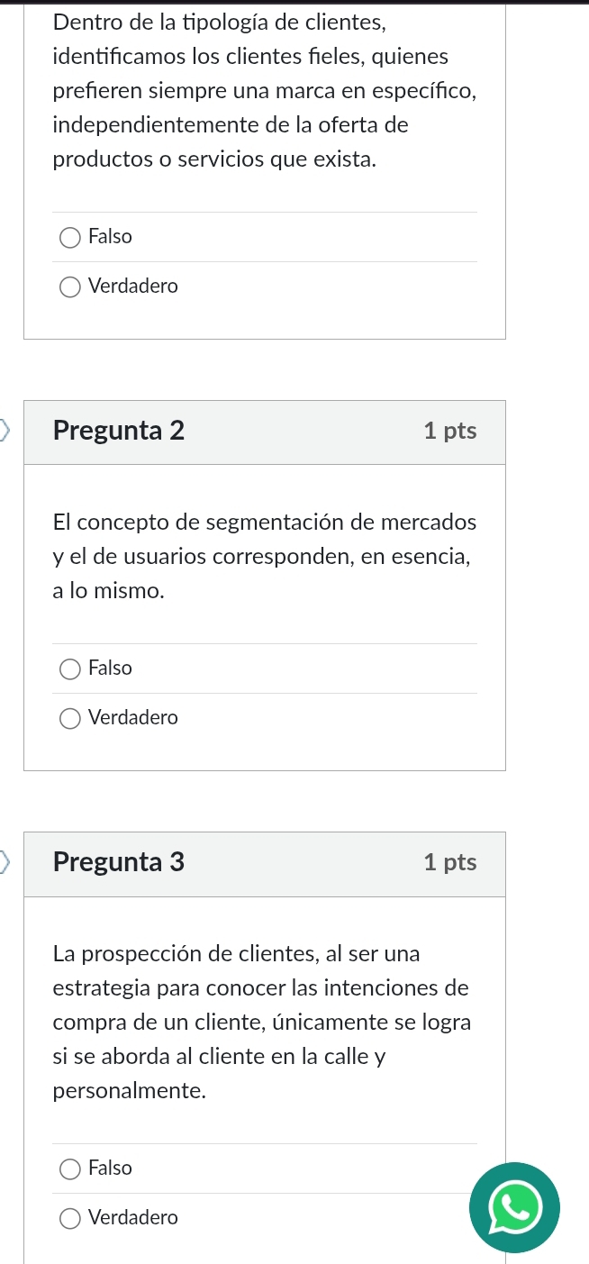The height and width of the screenshot is (1264, 589).
Task: Click the Pregunta 2 heading
Action: (119, 432)
